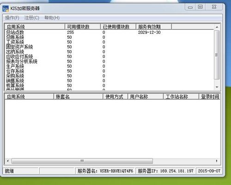Open the 帮助(H) menu
This screenshot has height=185, width=231.
click(52, 18)
